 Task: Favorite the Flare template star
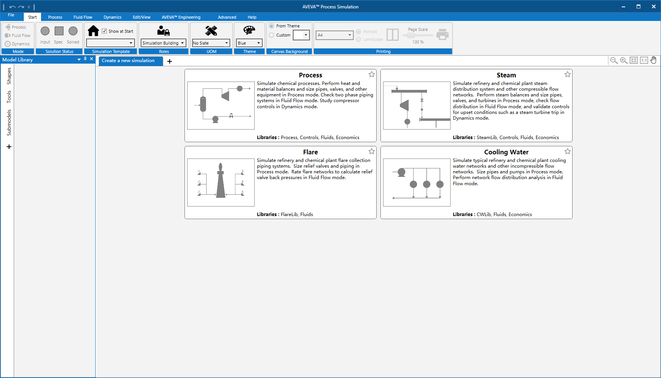pos(372,151)
